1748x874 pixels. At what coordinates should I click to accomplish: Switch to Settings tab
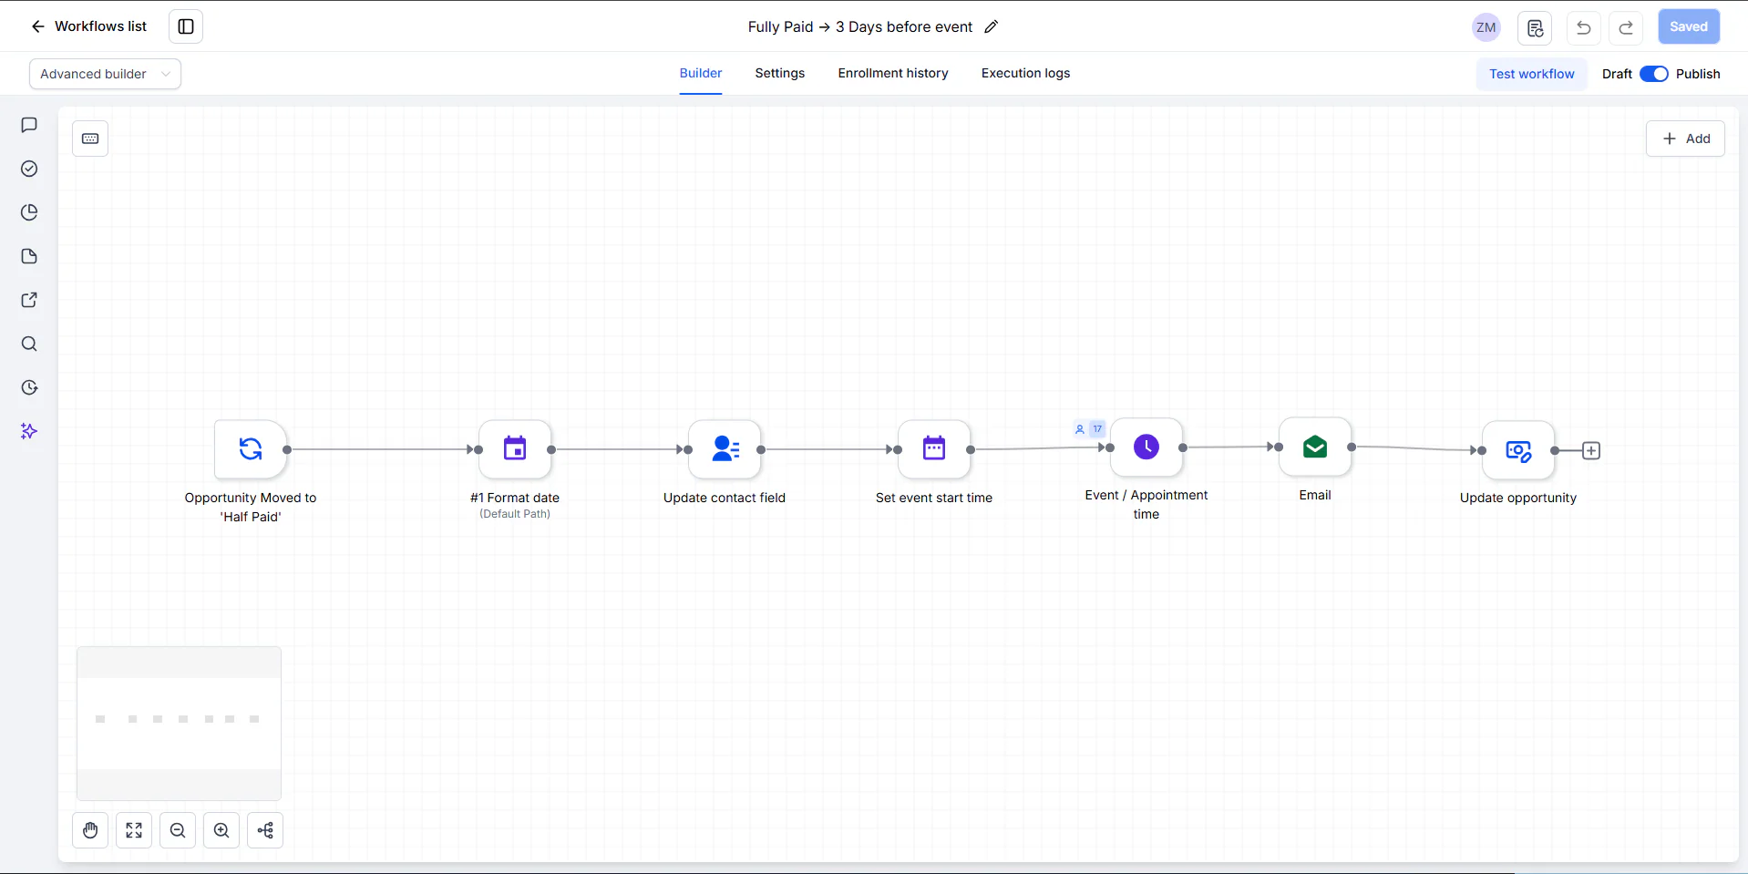(780, 73)
